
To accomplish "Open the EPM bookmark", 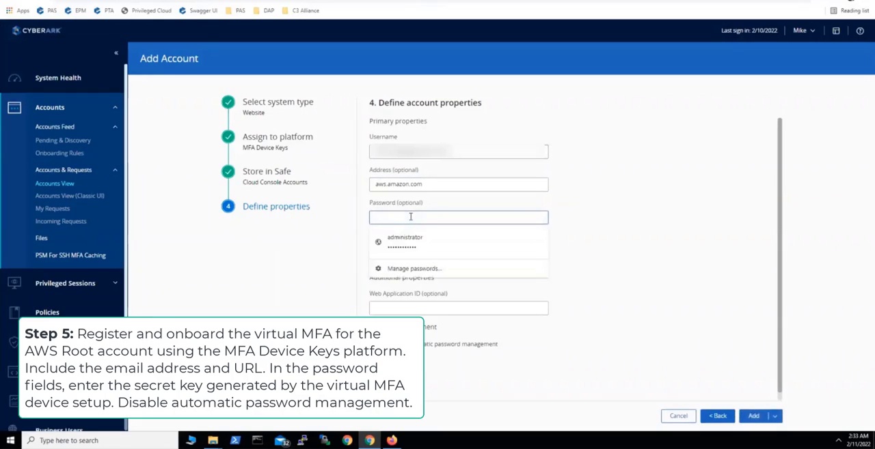I will (x=75, y=10).
